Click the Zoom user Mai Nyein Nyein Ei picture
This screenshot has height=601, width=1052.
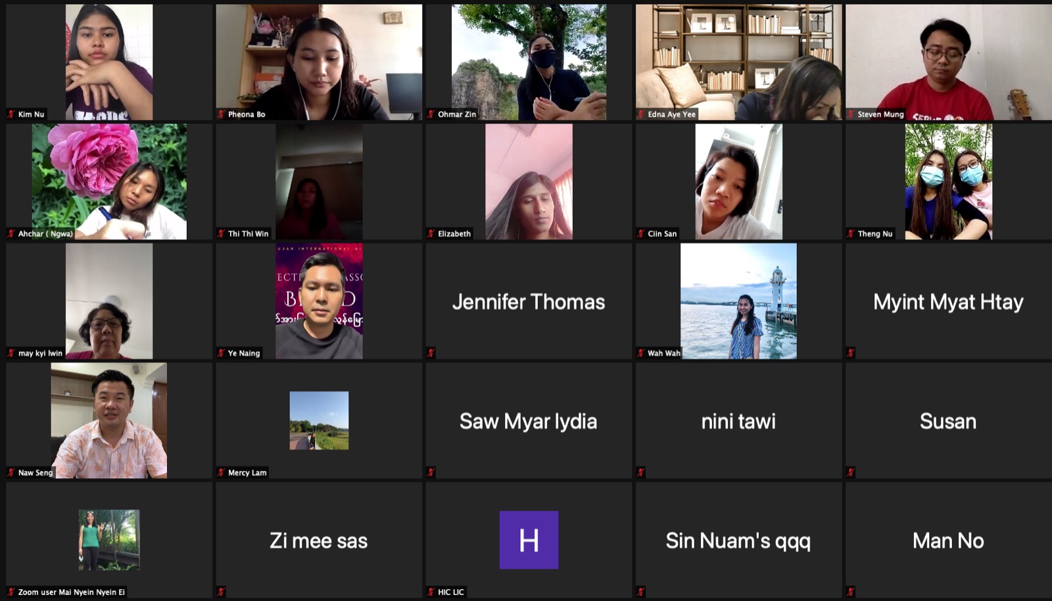[109, 540]
